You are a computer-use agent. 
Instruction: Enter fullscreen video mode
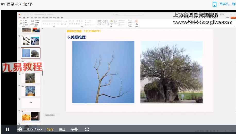[87, 129]
